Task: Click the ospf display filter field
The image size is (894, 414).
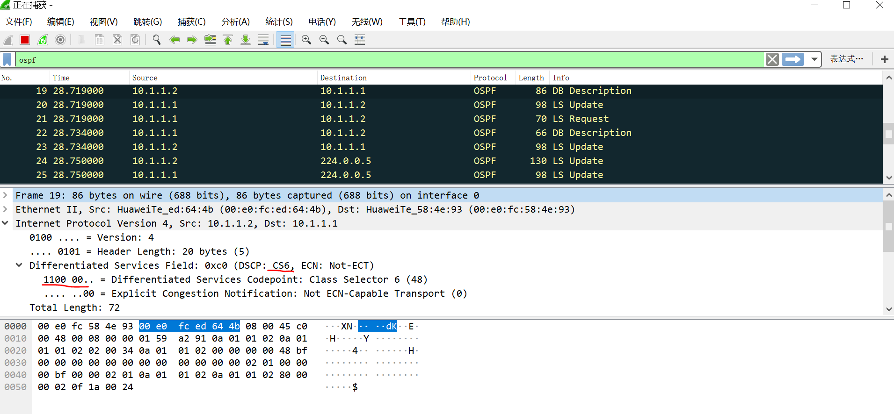Action: click(390, 60)
